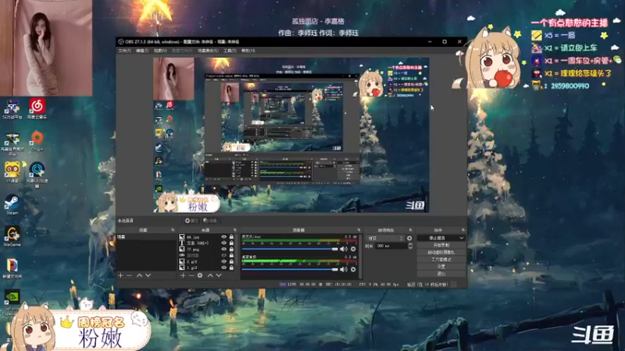Move scene up with the arrow icon
Screen dimensions: 625x351
pyautogui.click(x=140, y=275)
